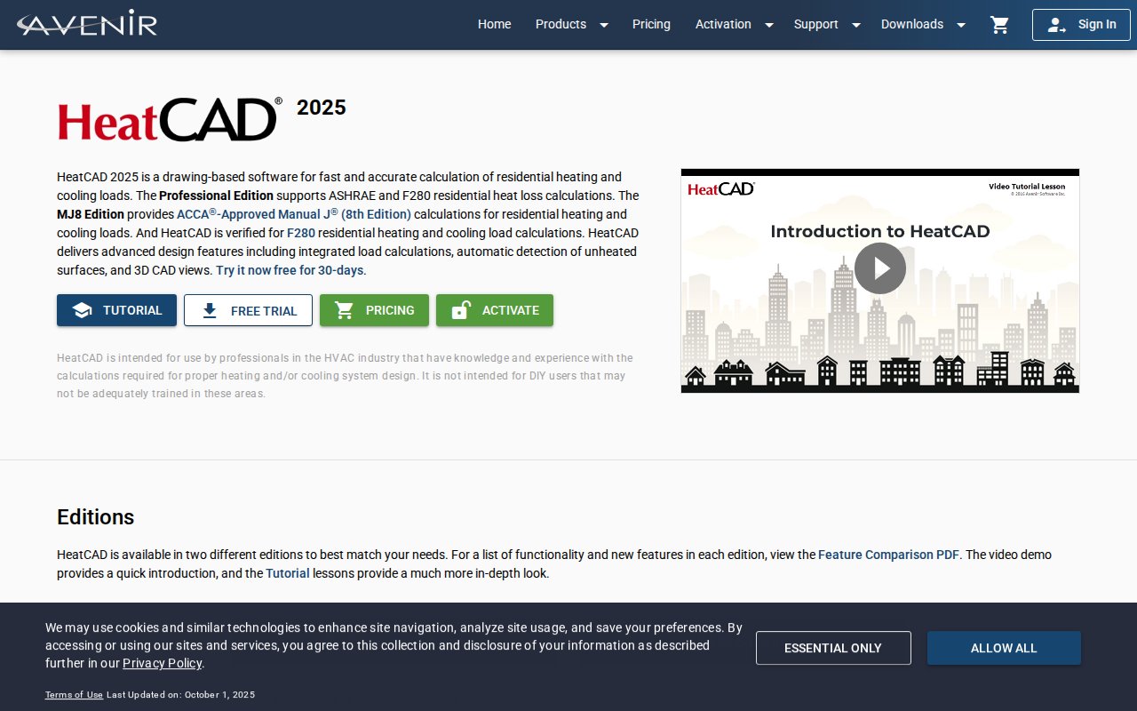1137x711 pixels.
Task: Open the Feature Comparison PDF link
Action: pos(888,555)
